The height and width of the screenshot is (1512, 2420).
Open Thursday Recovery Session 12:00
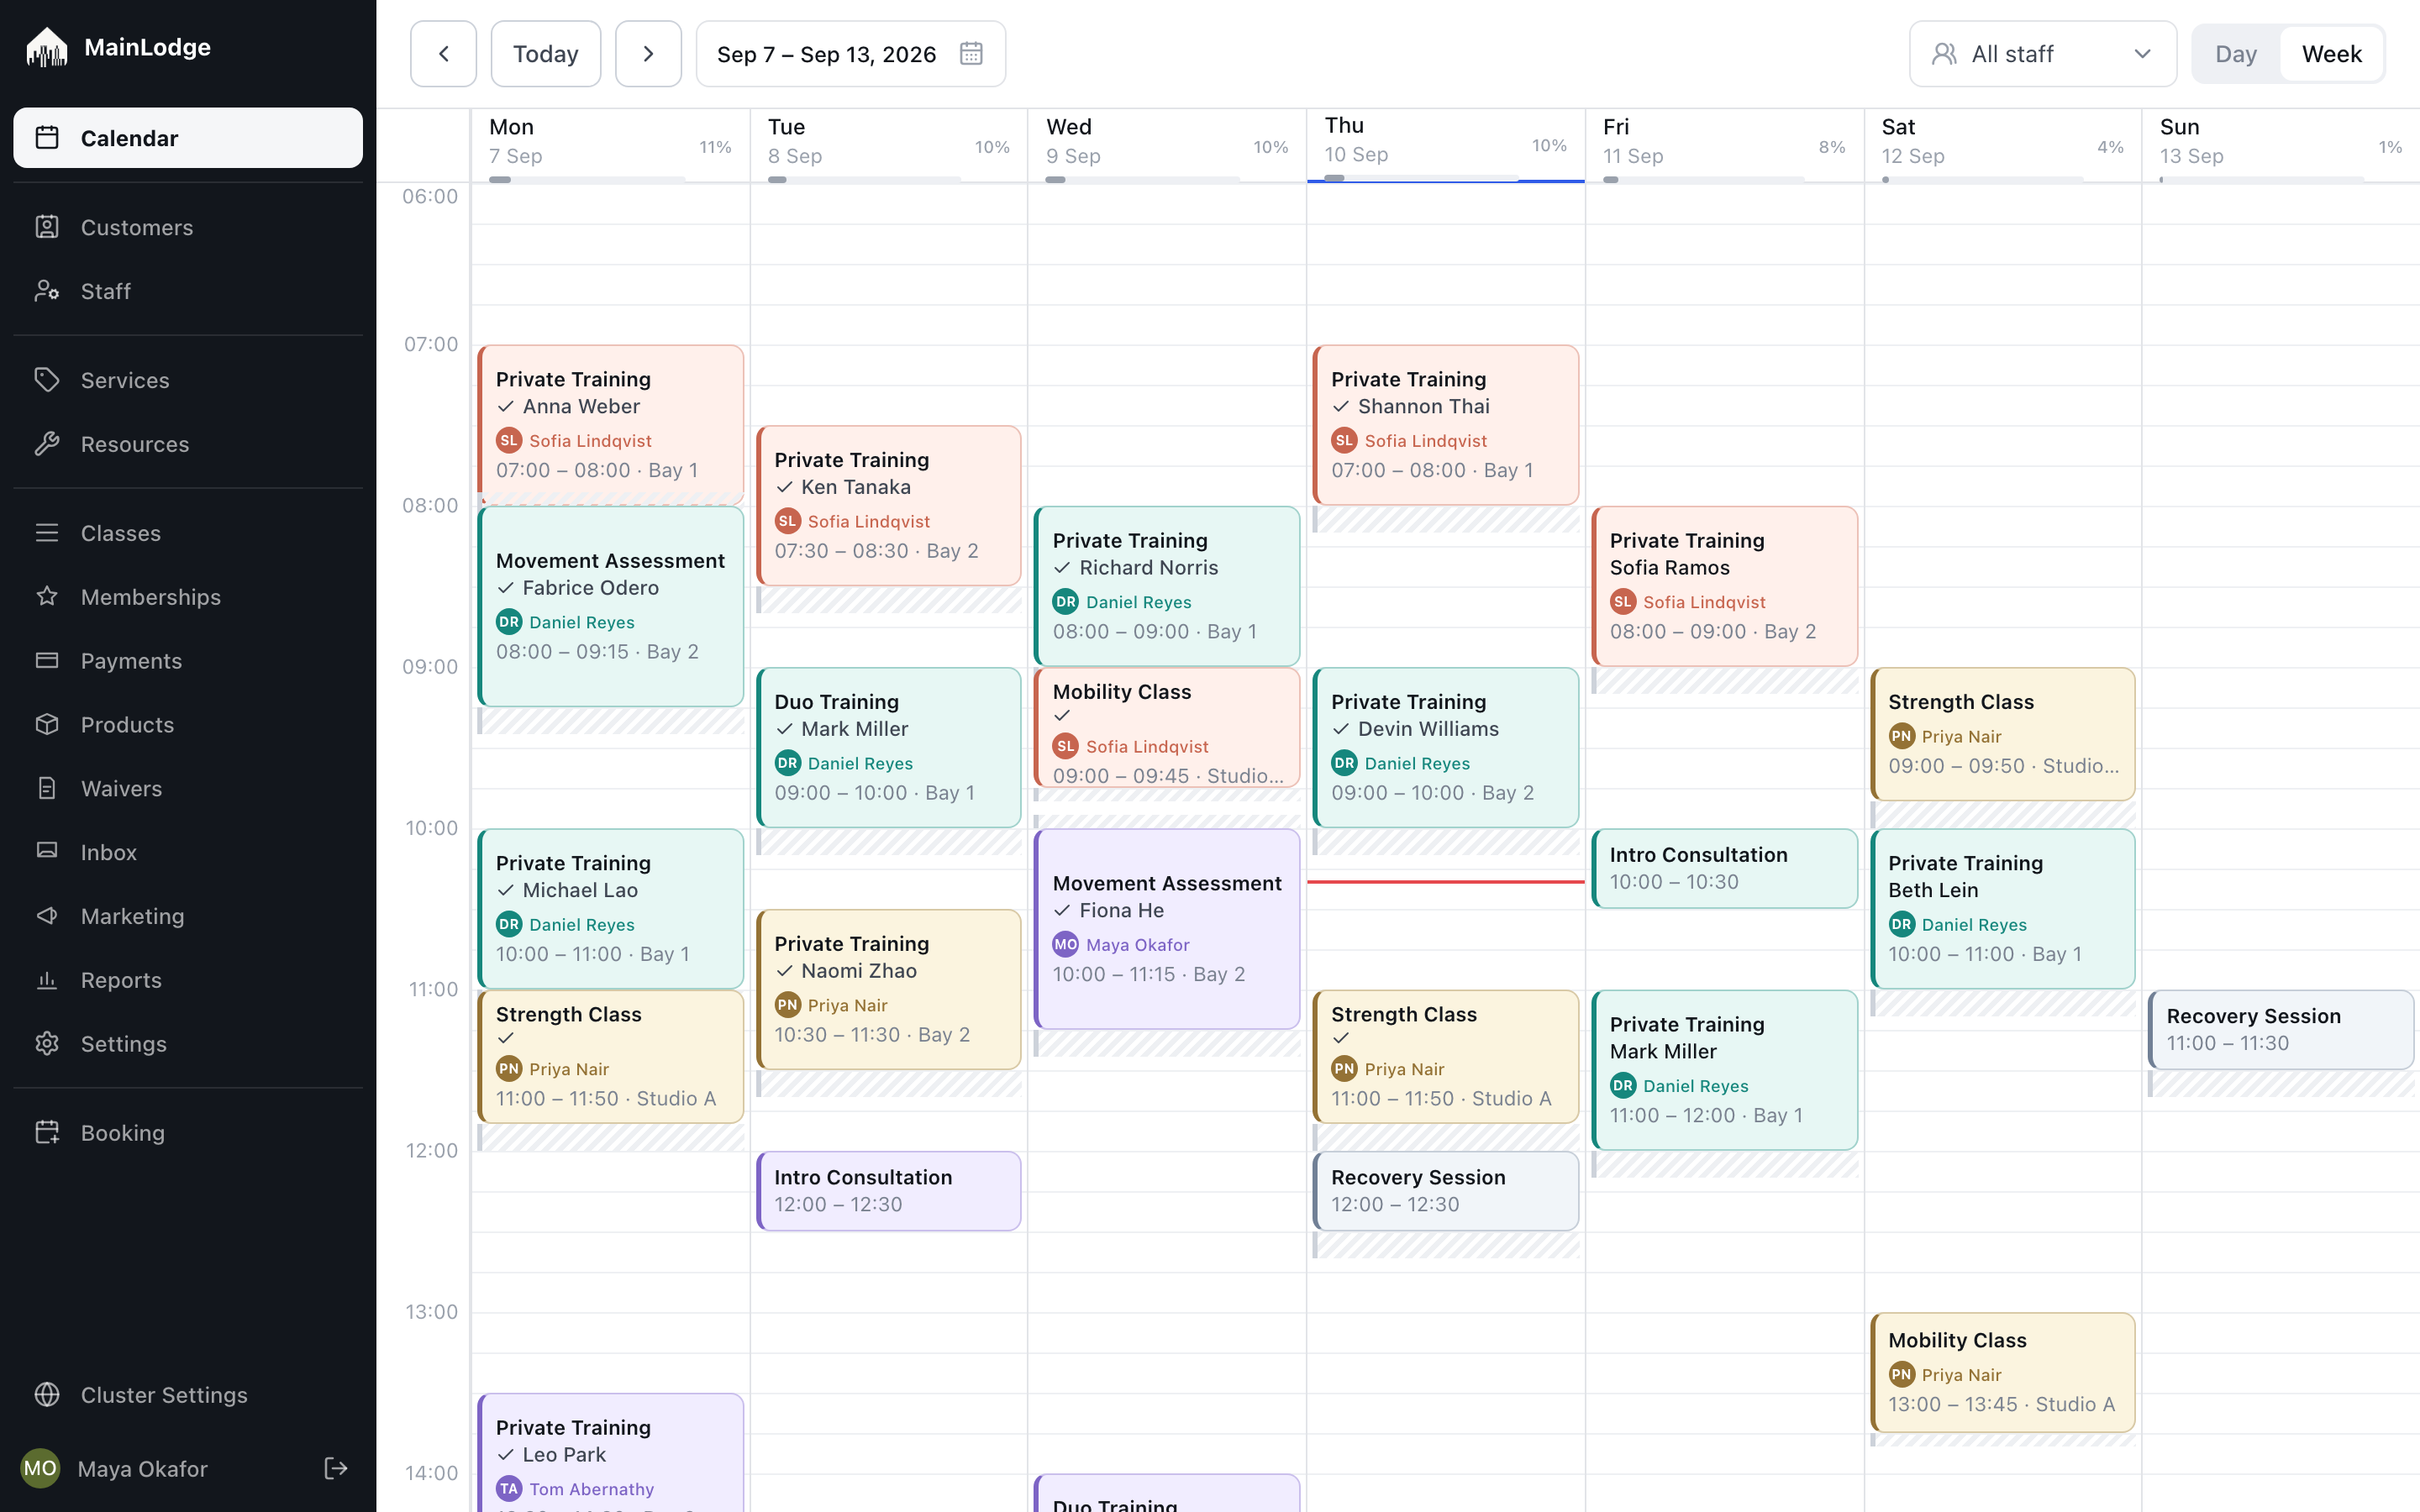click(1446, 1190)
